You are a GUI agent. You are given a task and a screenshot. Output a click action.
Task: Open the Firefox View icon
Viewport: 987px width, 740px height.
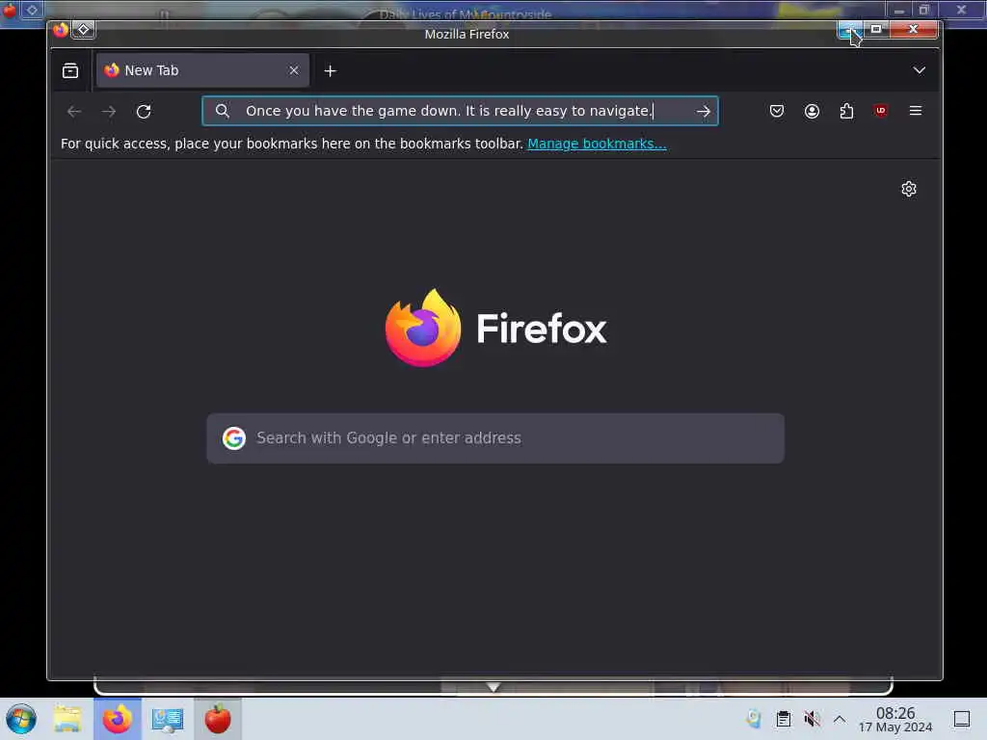(x=70, y=70)
